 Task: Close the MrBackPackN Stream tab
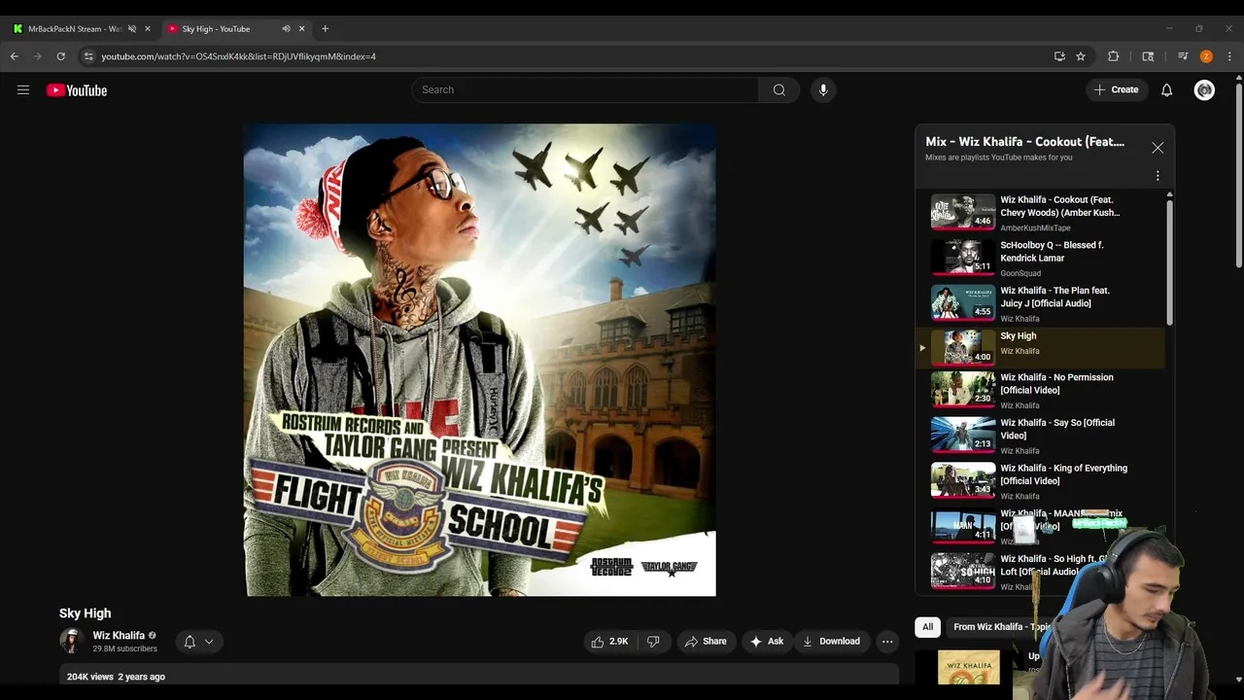tap(148, 29)
